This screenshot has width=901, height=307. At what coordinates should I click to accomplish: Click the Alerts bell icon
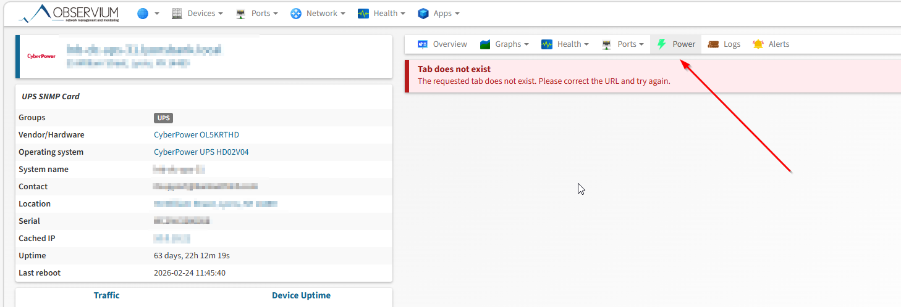point(758,44)
